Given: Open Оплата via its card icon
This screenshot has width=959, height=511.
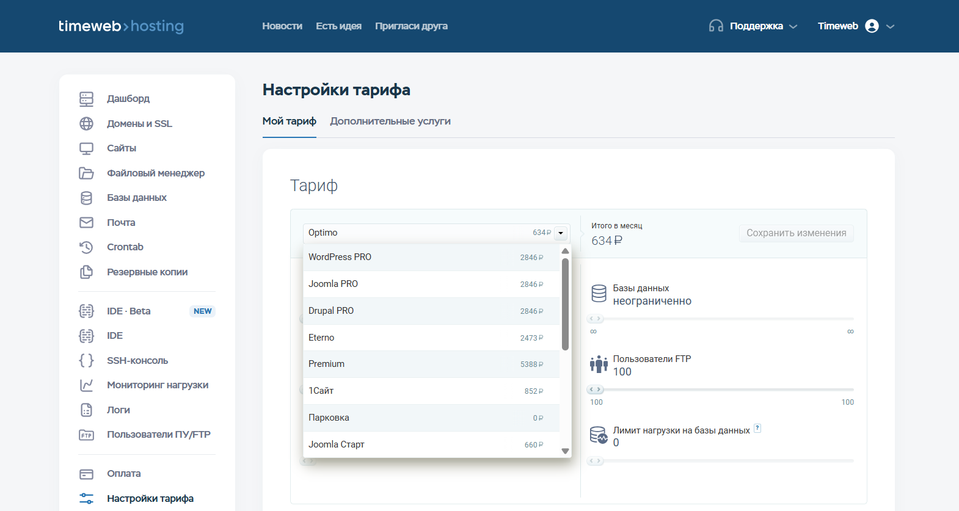Looking at the screenshot, I should (87, 474).
